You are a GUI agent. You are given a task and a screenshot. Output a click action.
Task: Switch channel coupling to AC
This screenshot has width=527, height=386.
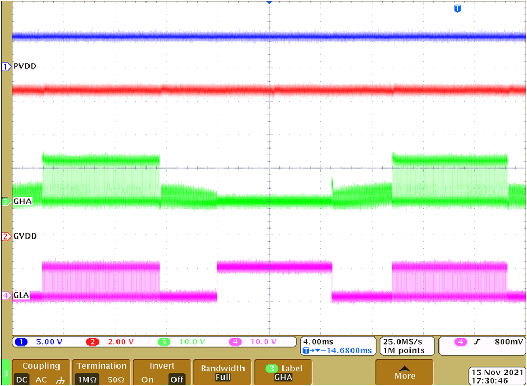point(41,380)
